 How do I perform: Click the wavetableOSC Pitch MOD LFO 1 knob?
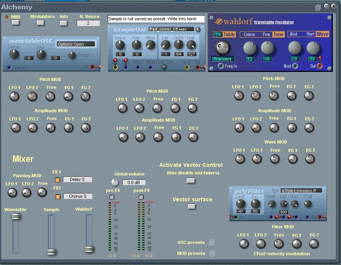coord(14,97)
